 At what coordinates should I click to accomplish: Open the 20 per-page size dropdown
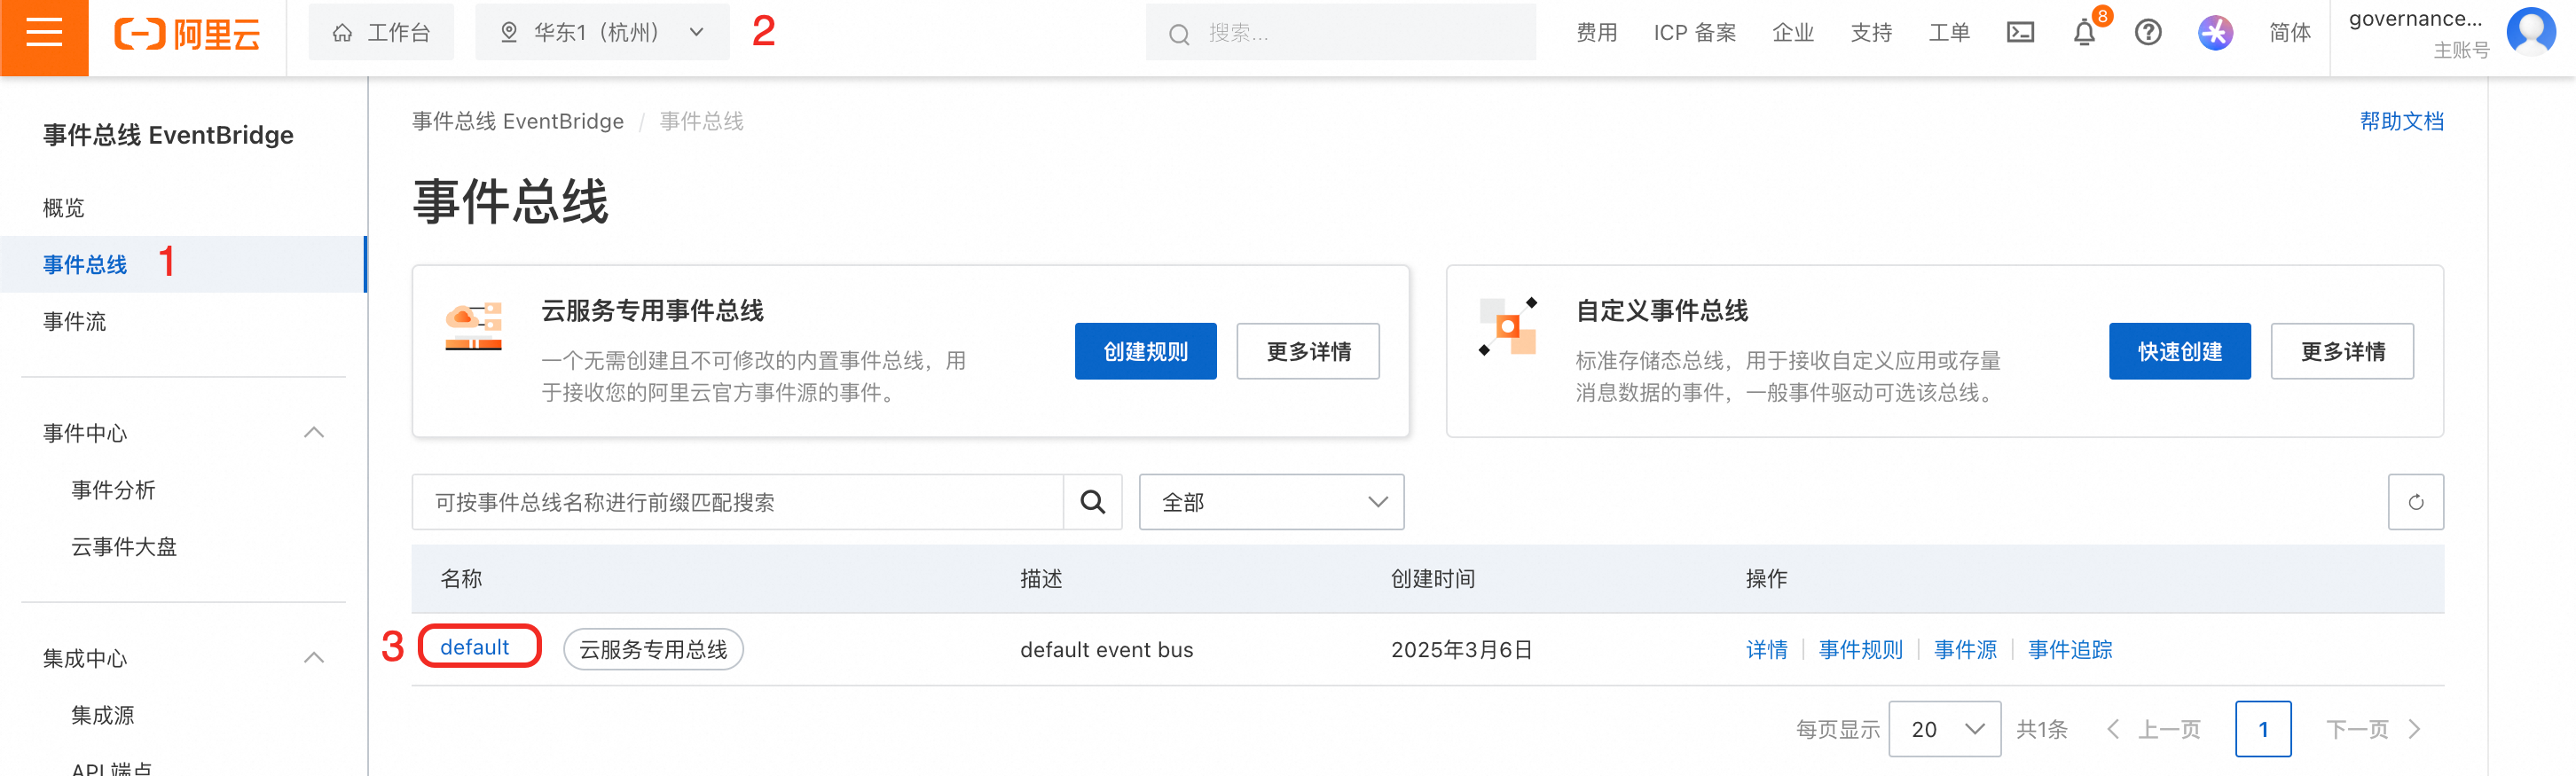1944,729
